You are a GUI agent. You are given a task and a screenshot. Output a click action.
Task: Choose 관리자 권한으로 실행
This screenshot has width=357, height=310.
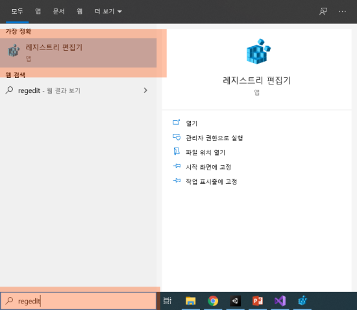[x=214, y=138]
